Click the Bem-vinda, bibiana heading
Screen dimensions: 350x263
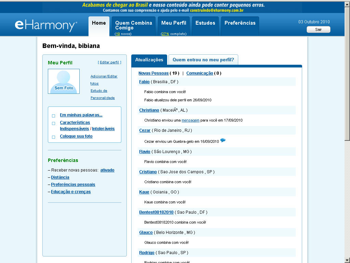coord(71,46)
